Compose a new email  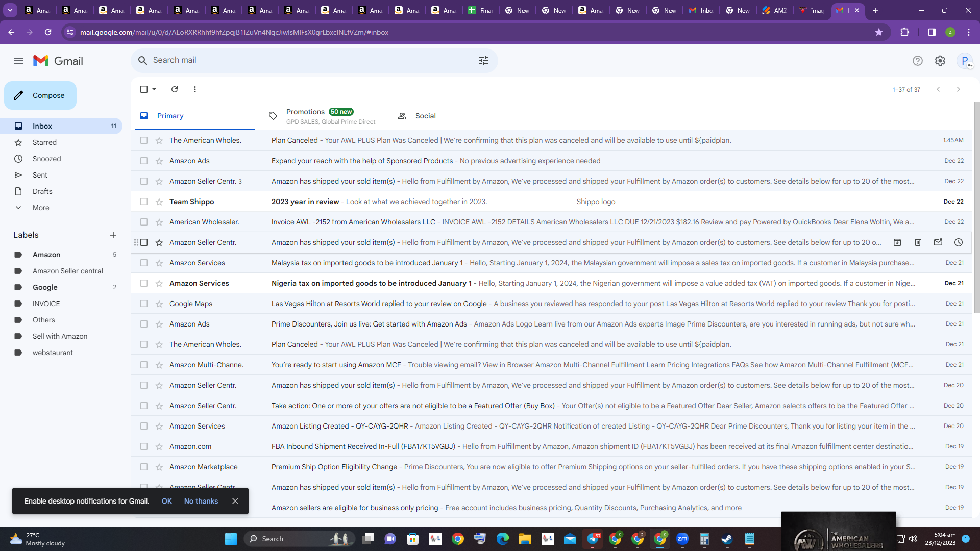pyautogui.click(x=40, y=95)
